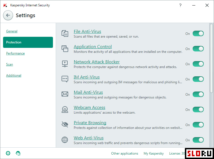This screenshot has width=214, height=159.
Task: Click the vertical scrollbar thumb
Action: [x=212, y=58]
